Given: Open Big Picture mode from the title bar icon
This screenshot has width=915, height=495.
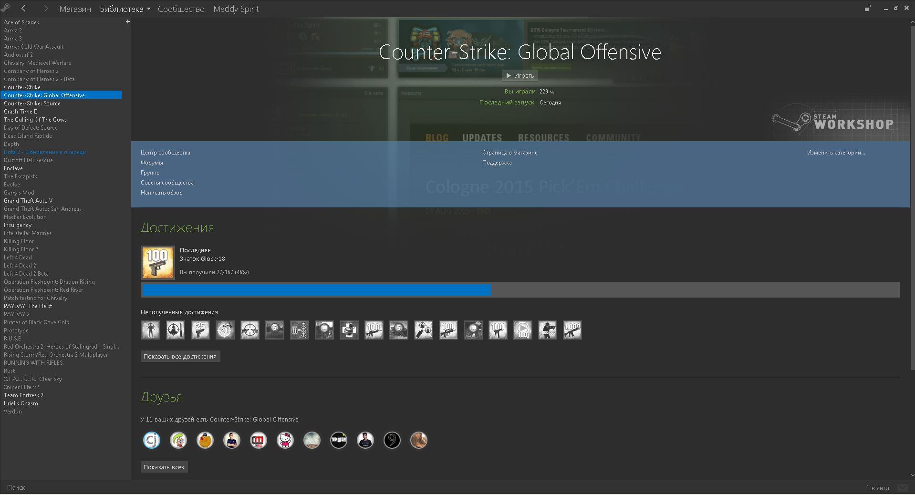Looking at the screenshot, I should click(867, 8).
